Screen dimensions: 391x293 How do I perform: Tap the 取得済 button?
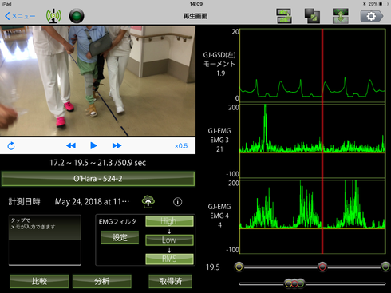(x=170, y=281)
